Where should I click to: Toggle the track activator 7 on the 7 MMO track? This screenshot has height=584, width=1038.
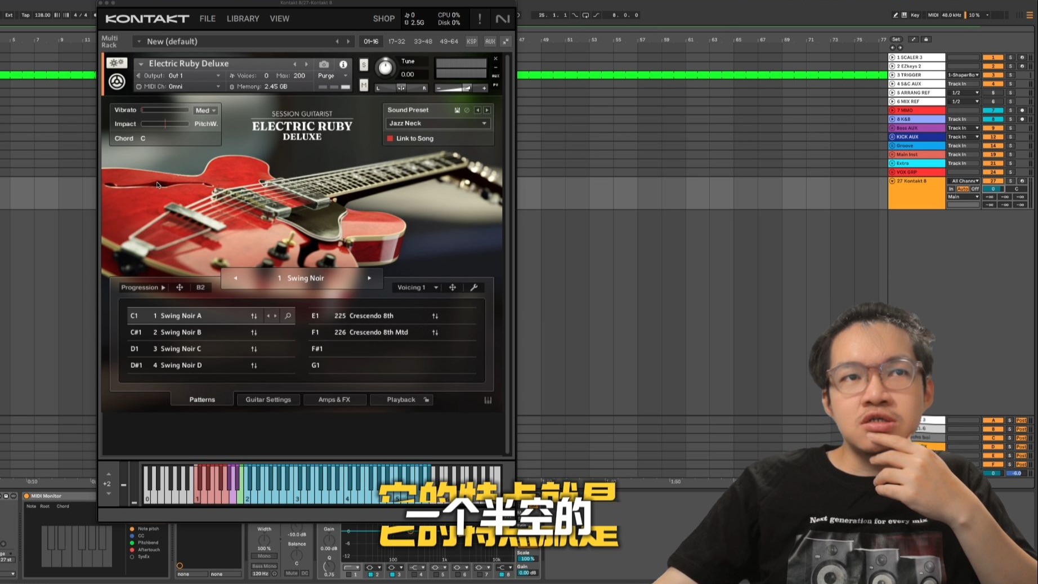(x=993, y=110)
